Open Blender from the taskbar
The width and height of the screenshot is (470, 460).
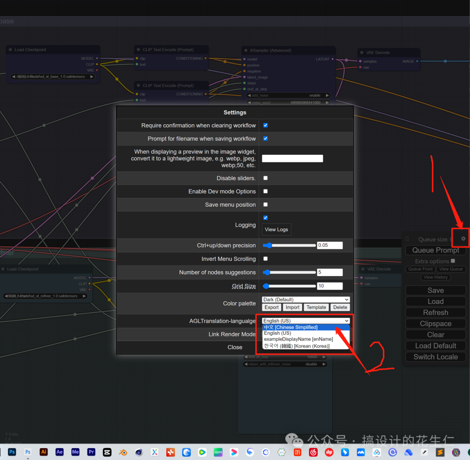click(123, 452)
